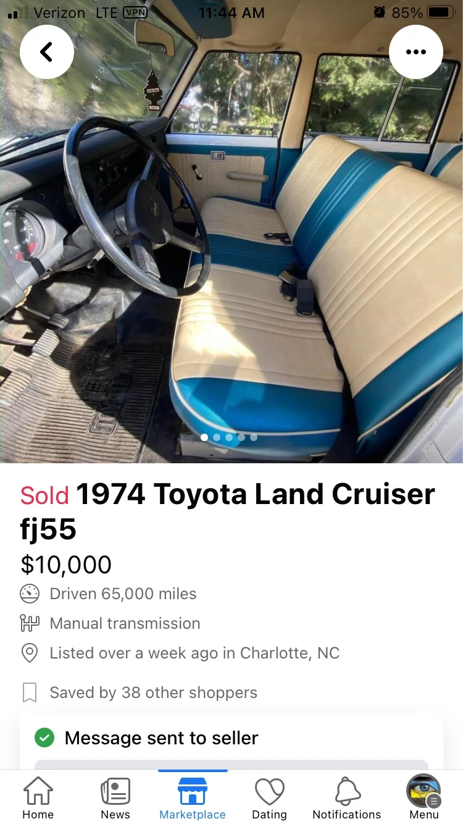Open the Menu profile avatar
463x824 pixels.
click(x=423, y=791)
